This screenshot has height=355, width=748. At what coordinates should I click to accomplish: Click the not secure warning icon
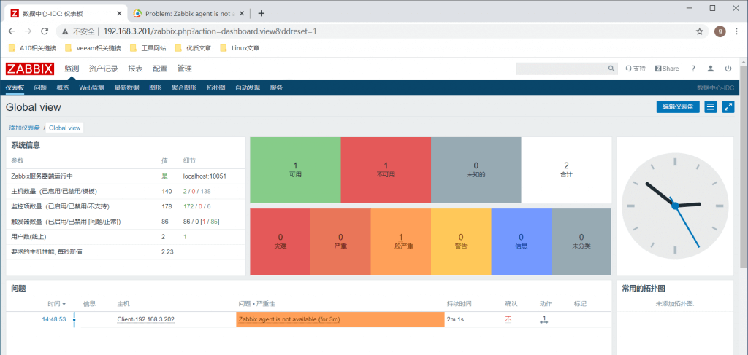click(64, 31)
